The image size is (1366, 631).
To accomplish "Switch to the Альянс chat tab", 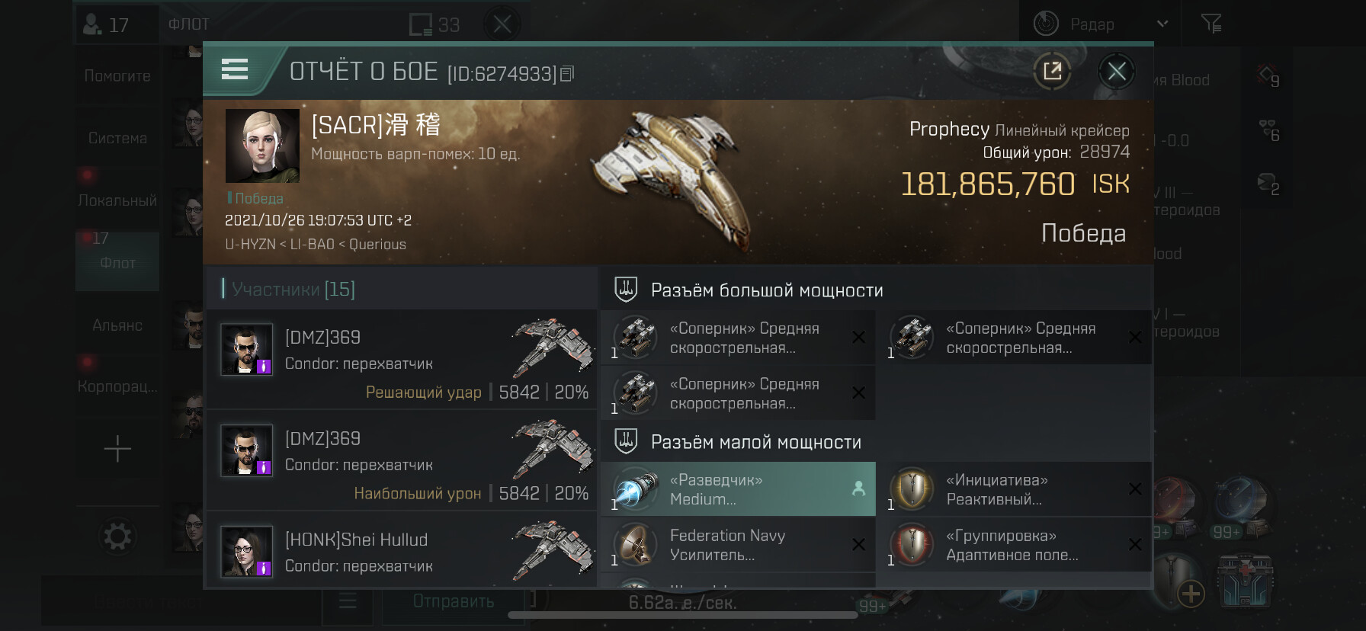I will coord(117,325).
